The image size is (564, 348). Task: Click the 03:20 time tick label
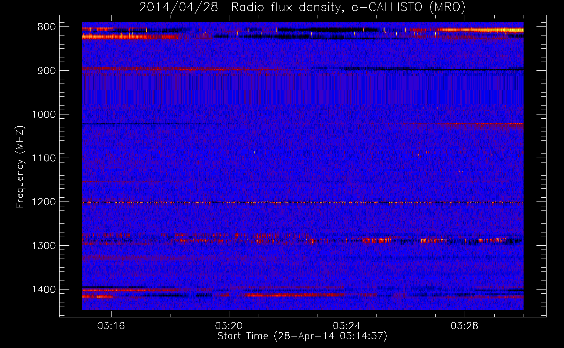point(229,326)
